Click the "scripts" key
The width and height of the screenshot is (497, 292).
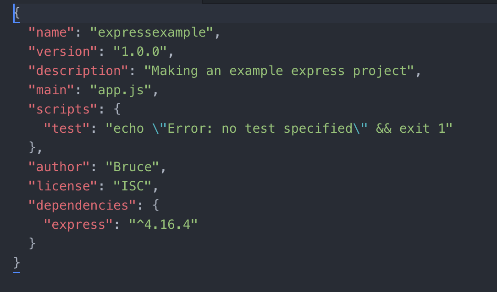coord(63,109)
